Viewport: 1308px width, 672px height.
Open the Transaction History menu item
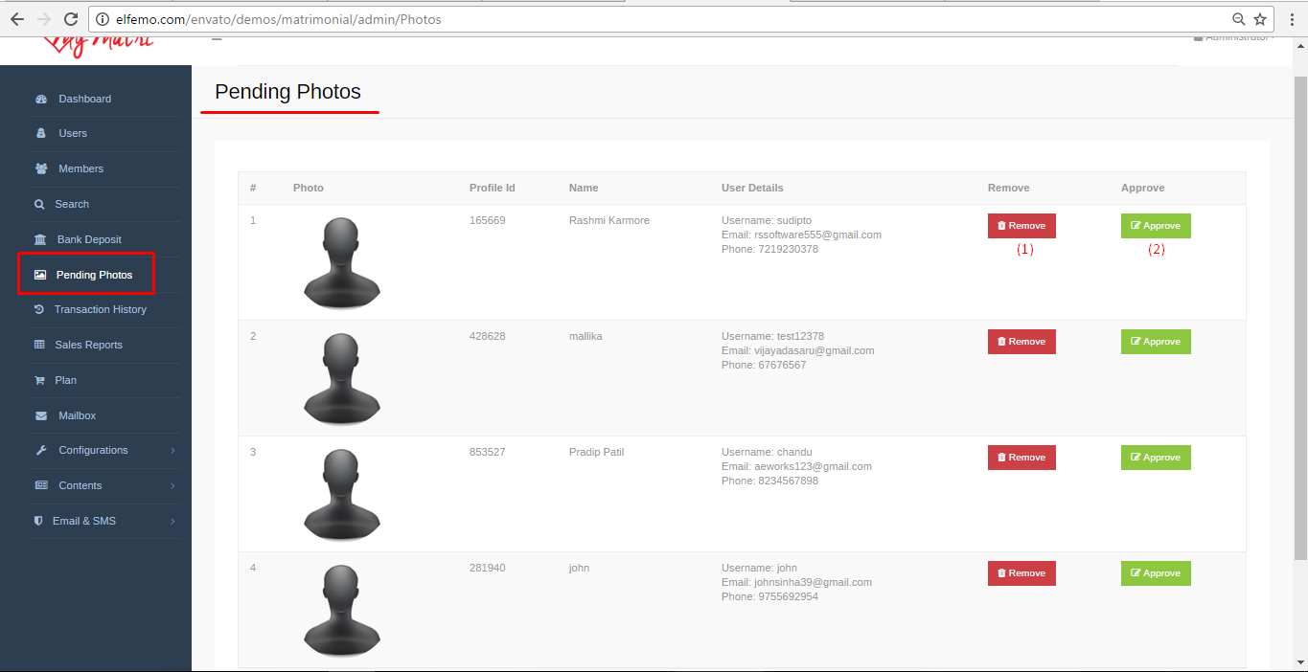click(x=101, y=309)
